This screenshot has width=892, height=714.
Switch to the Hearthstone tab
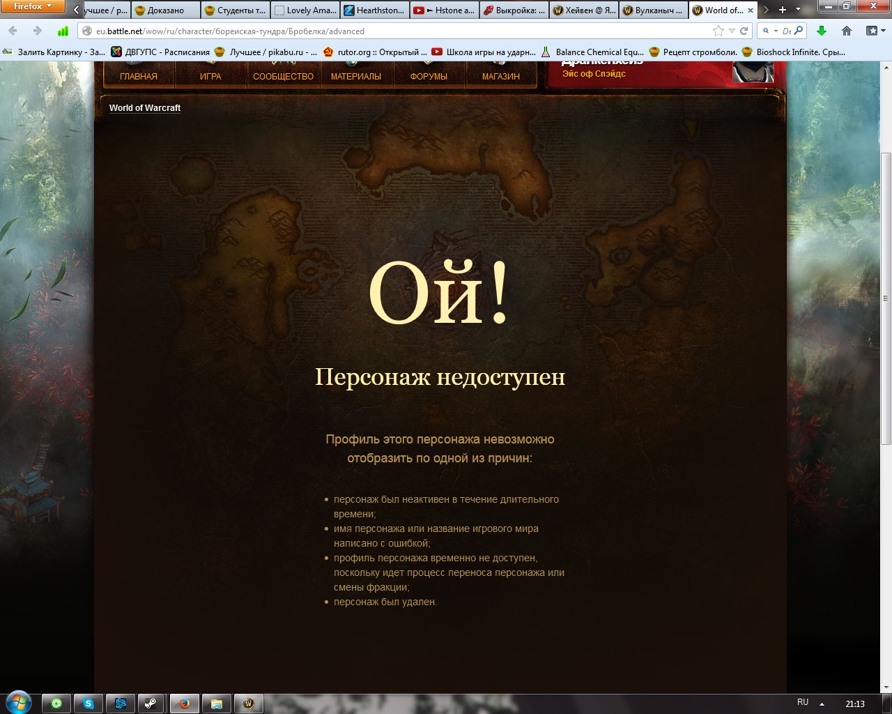point(374,10)
